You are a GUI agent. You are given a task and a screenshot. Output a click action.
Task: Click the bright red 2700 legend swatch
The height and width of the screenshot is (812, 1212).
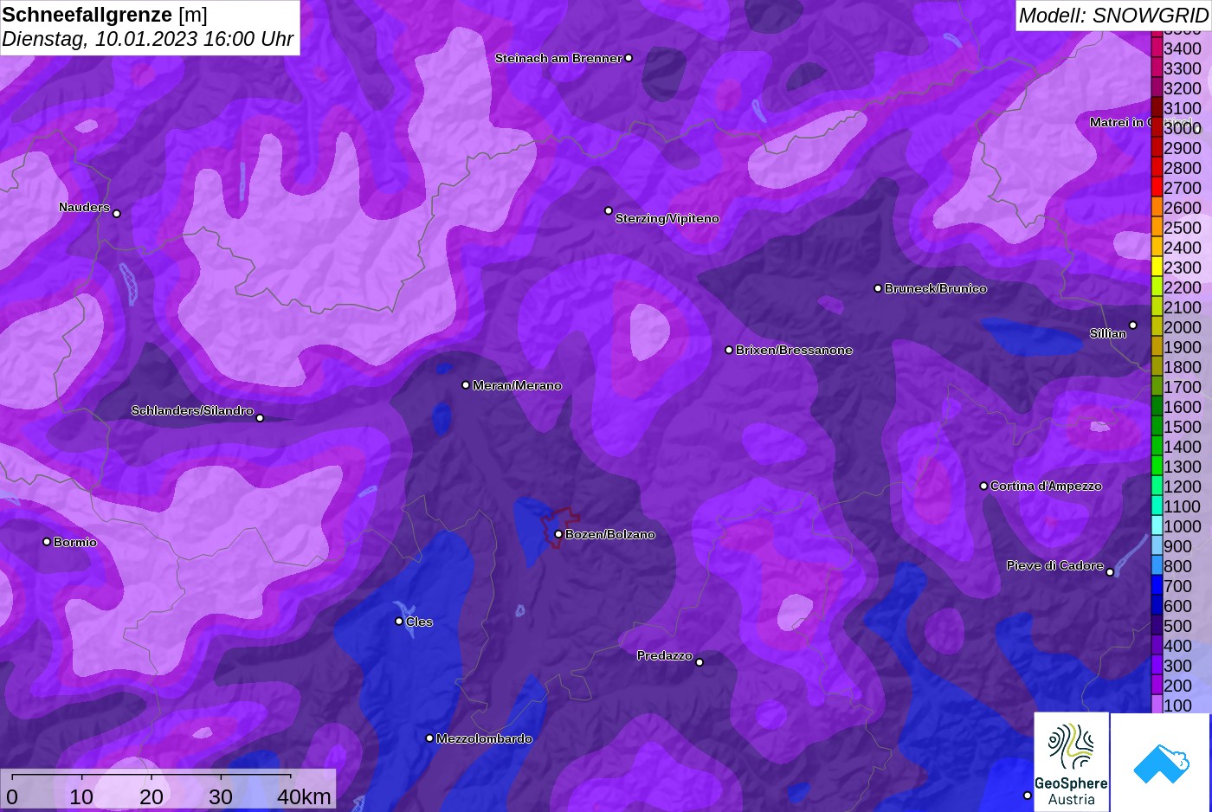(1157, 187)
